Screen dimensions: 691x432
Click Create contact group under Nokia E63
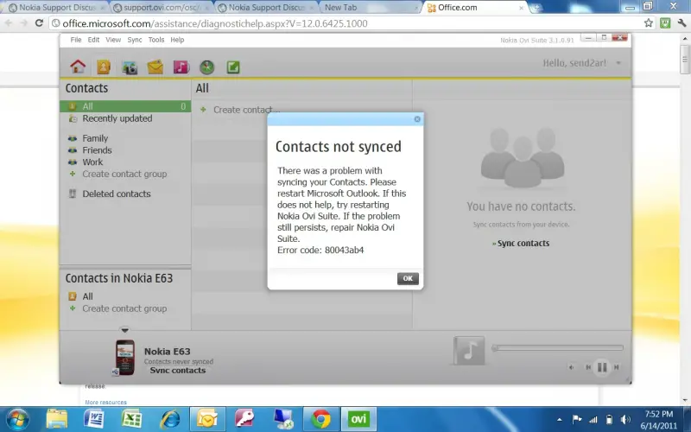point(124,308)
